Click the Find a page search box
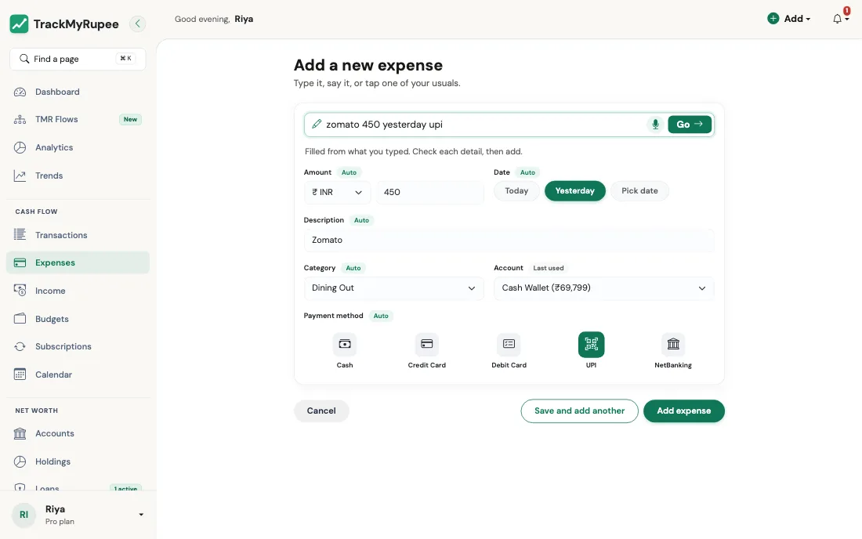Viewport: 862px width, 539px height. click(x=78, y=59)
